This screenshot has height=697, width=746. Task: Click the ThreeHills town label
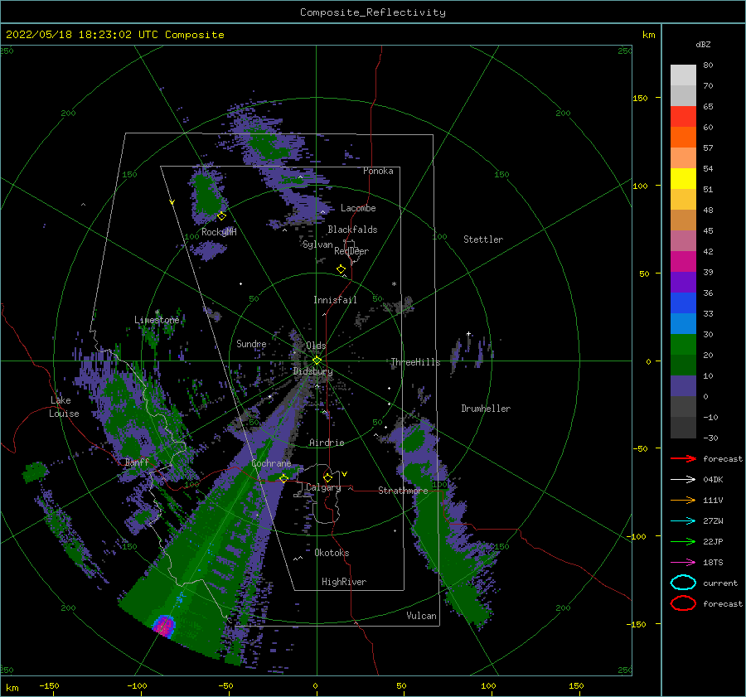(x=415, y=362)
